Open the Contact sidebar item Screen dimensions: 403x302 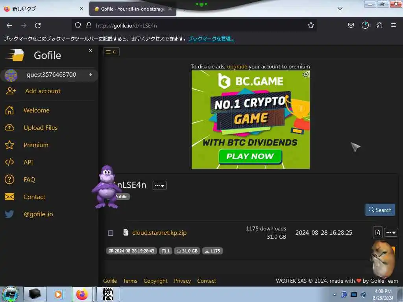[34, 197]
